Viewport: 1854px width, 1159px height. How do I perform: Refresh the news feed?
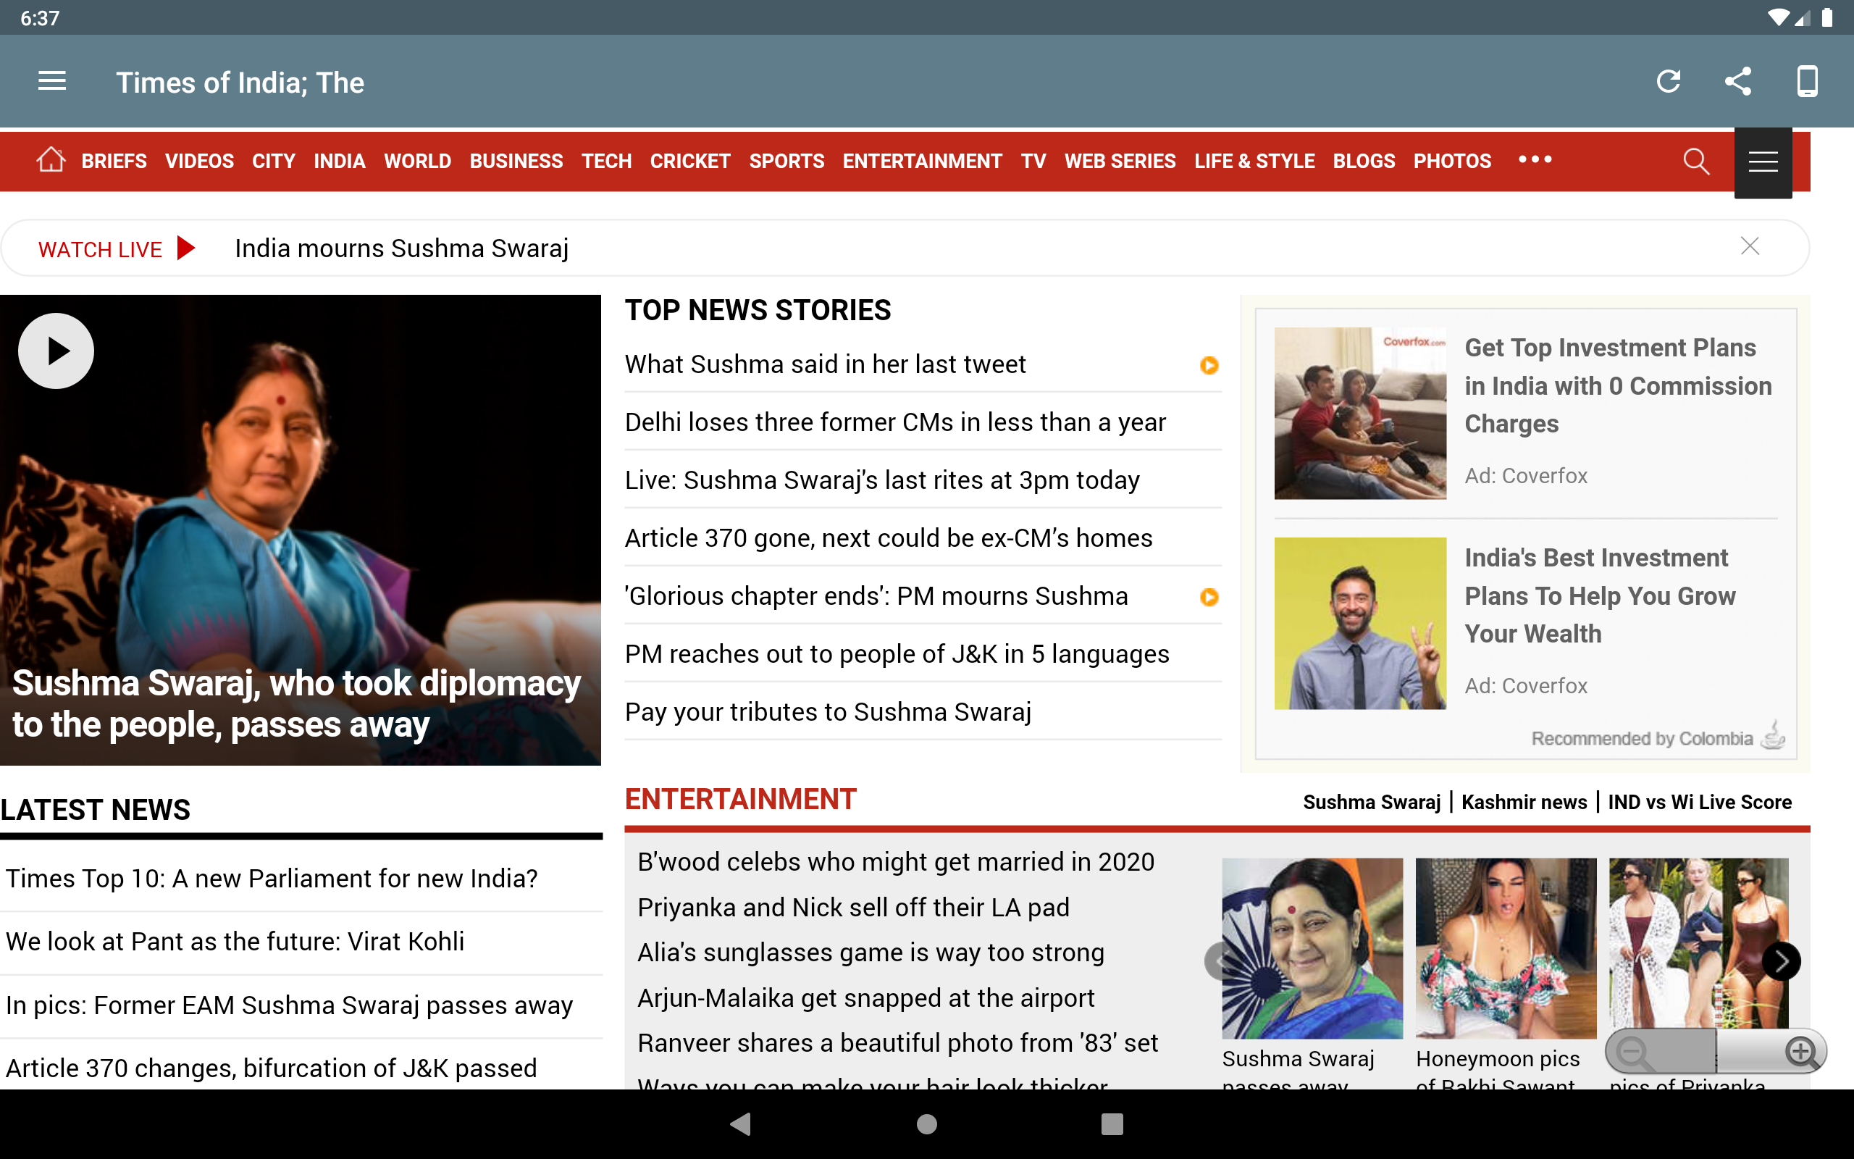[x=1670, y=81]
